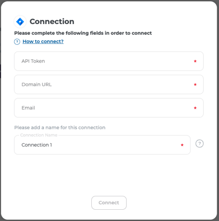
Task: Focus the Domain URL input field
Action: 109,84
